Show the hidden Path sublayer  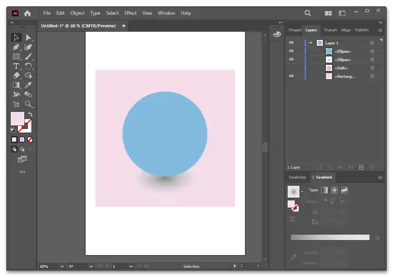(x=291, y=68)
